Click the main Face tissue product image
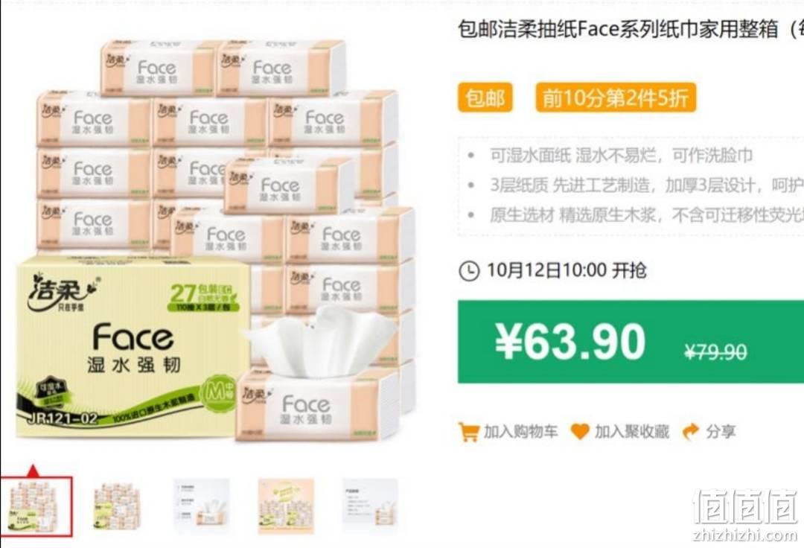 (215, 240)
